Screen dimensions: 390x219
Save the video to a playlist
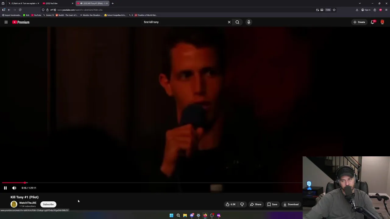(x=272, y=204)
